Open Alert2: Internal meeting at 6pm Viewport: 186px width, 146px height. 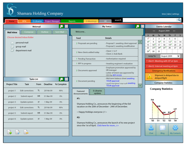(164, 66)
